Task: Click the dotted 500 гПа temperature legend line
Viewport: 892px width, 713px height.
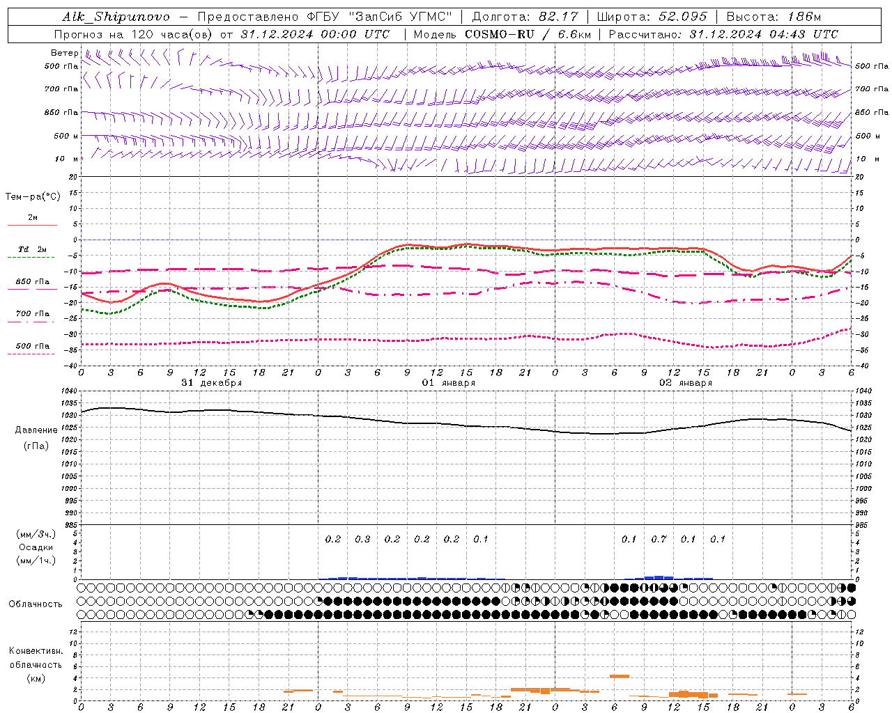Action: (31, 354)
